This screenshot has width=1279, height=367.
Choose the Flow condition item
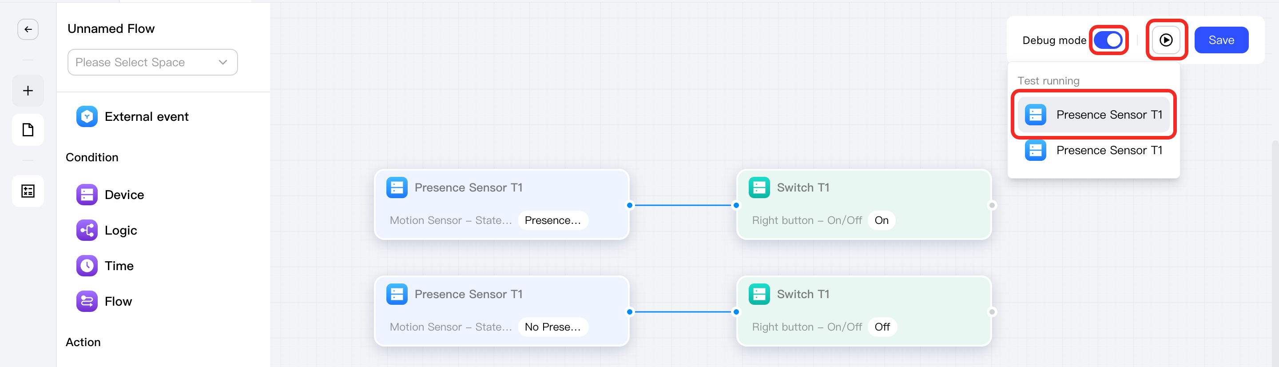pos(105,301)
